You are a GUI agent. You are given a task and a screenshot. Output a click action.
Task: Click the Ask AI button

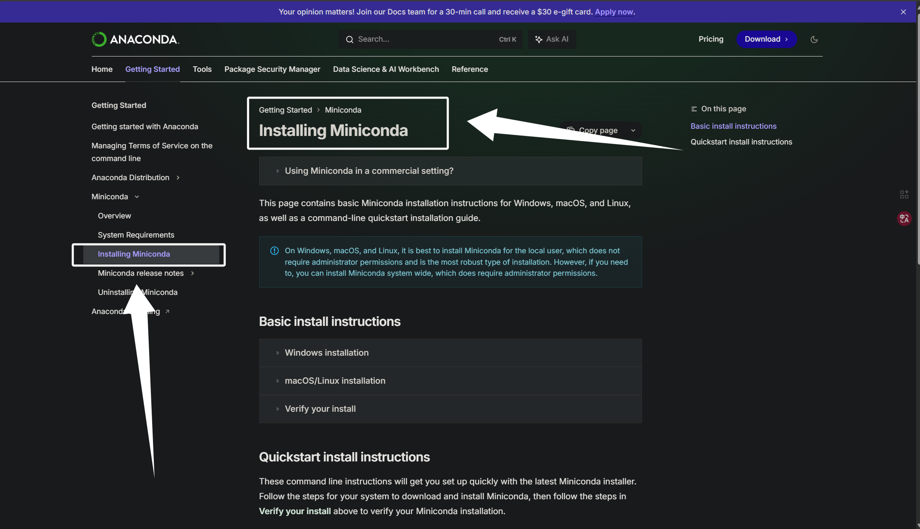552,39
